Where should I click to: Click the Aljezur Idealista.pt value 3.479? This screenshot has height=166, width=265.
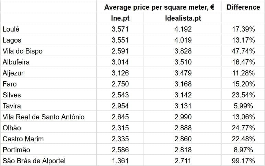(x=183, y=73)
